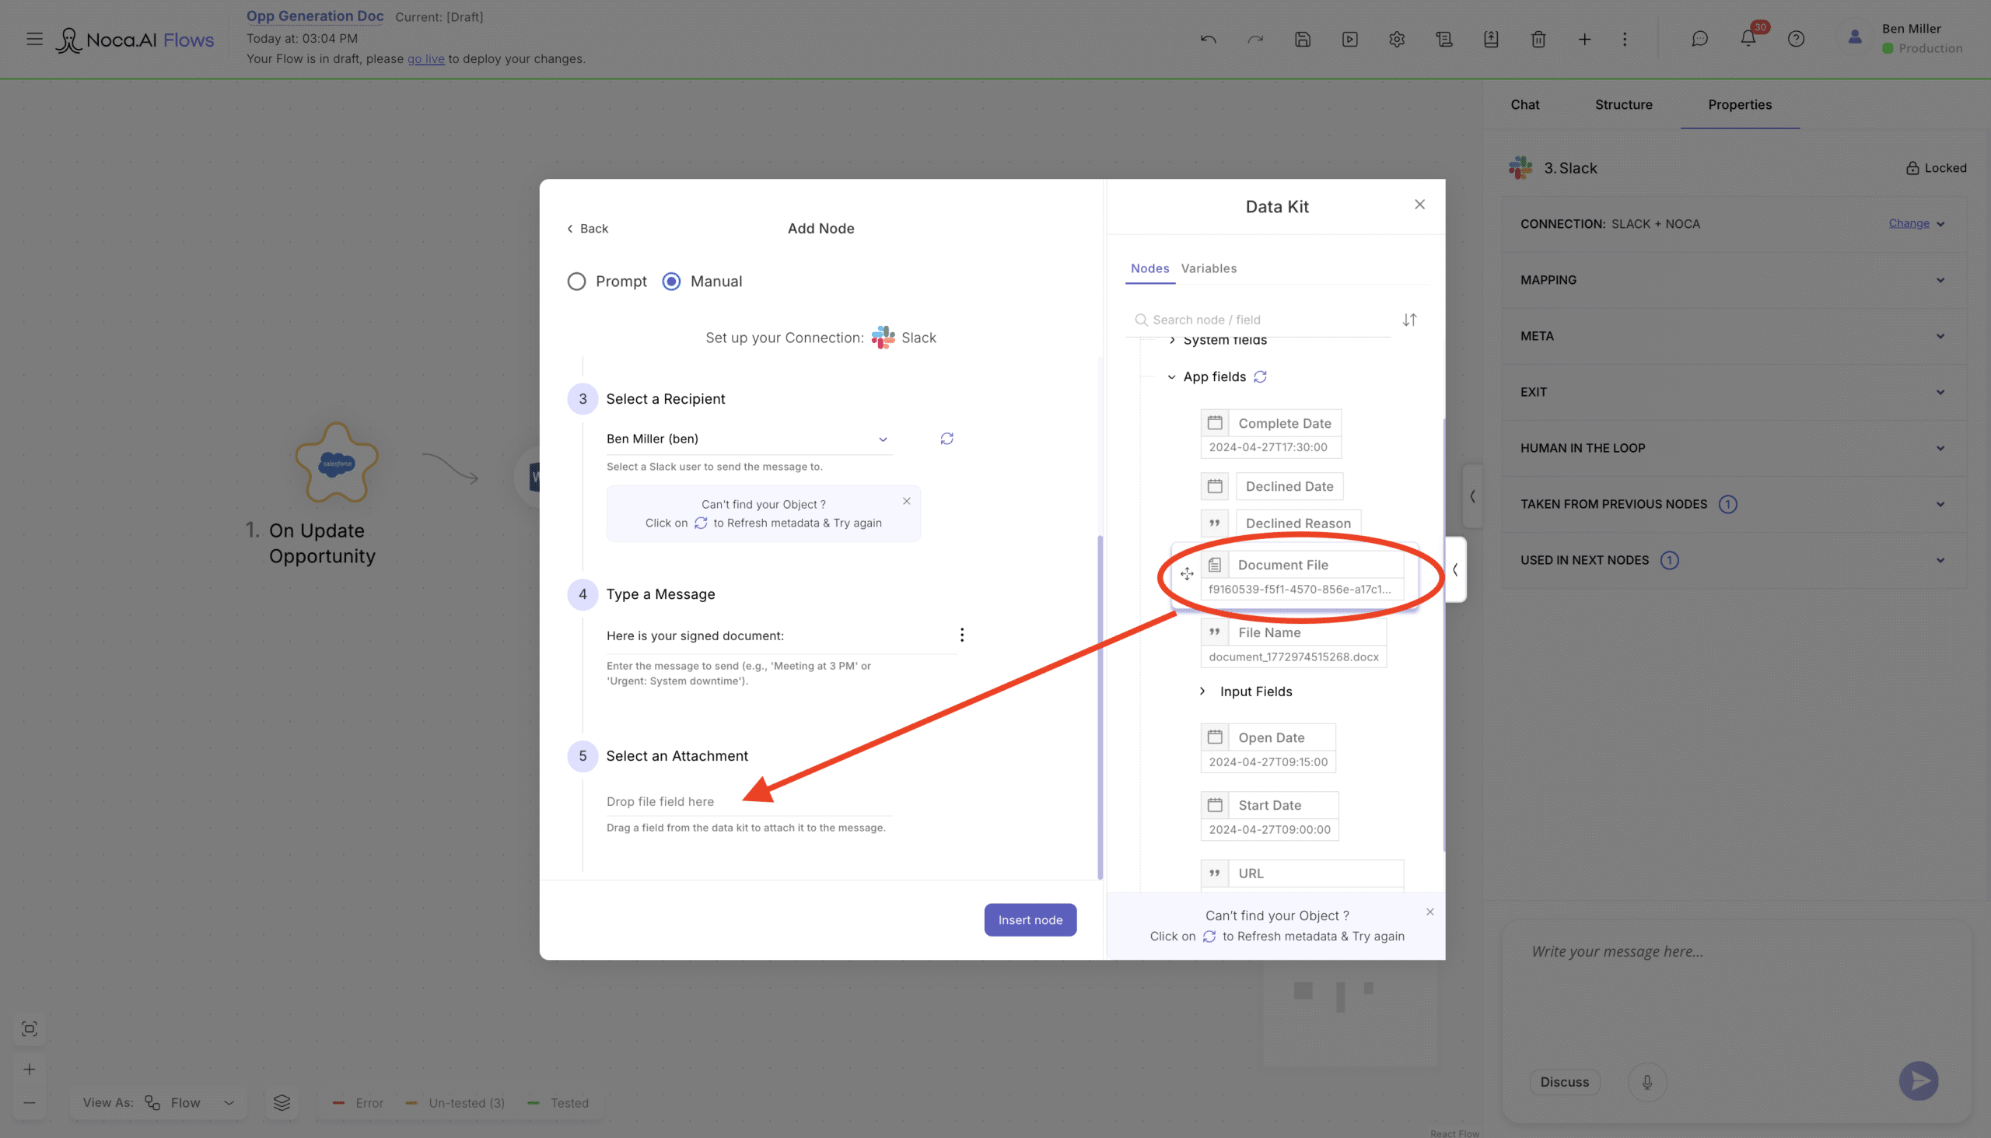The width and height of the screenshot is (1991, 1138).
Task: Click the Insert node button
Action: 1030,920
